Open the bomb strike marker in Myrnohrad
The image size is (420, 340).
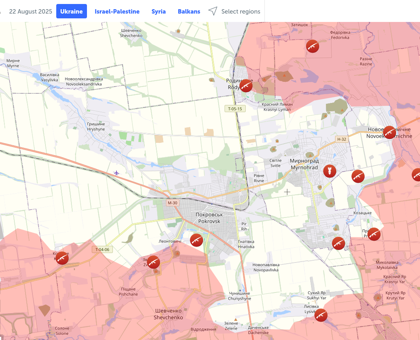pos(330,171)
